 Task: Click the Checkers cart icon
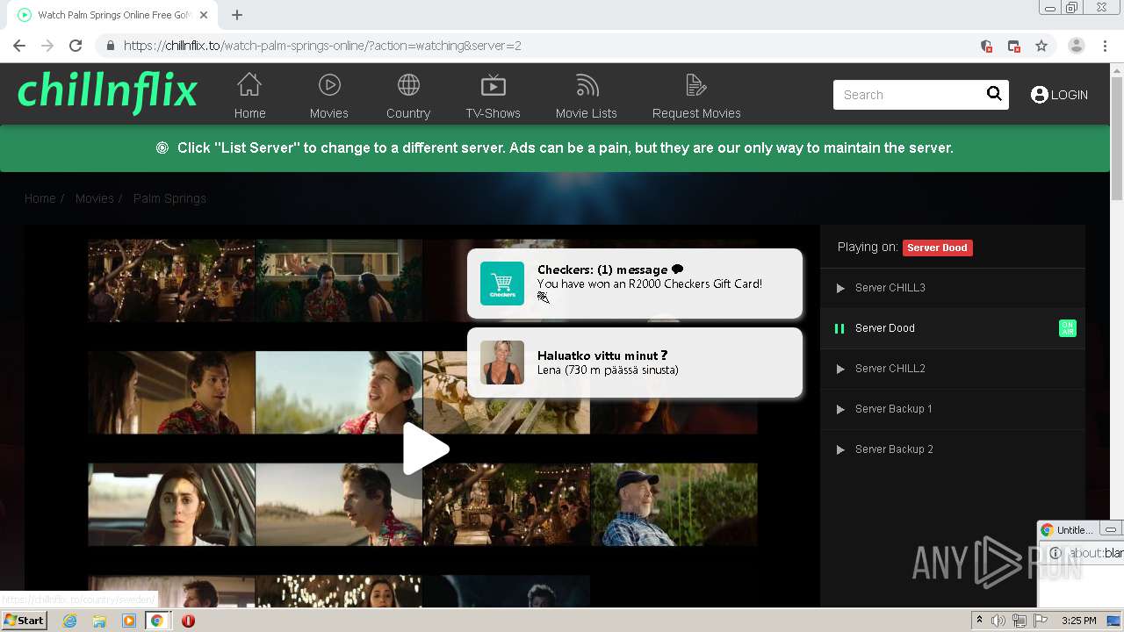[502, 284]
